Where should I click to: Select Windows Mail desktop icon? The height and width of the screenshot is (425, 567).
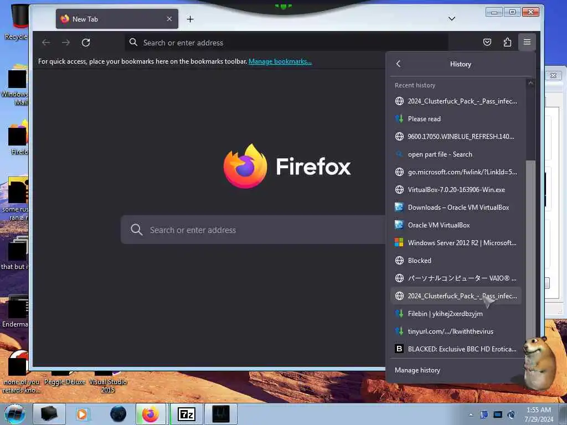15,86
